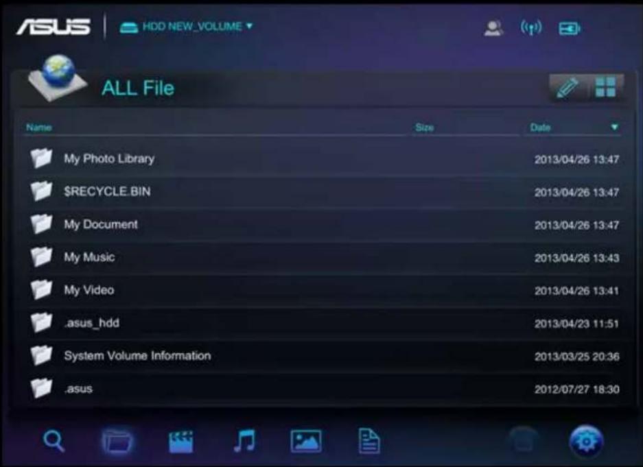Open the System Volume Information folder
This screenshot has width=643, height=467.
tap(324, 356)
